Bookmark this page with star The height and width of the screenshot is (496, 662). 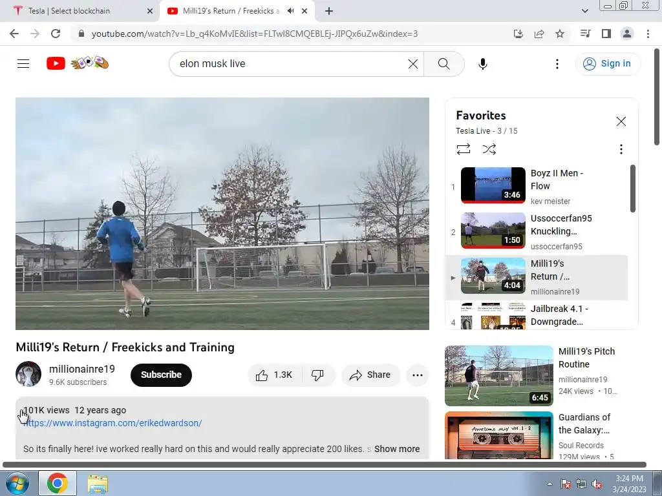tap(560, 34)
